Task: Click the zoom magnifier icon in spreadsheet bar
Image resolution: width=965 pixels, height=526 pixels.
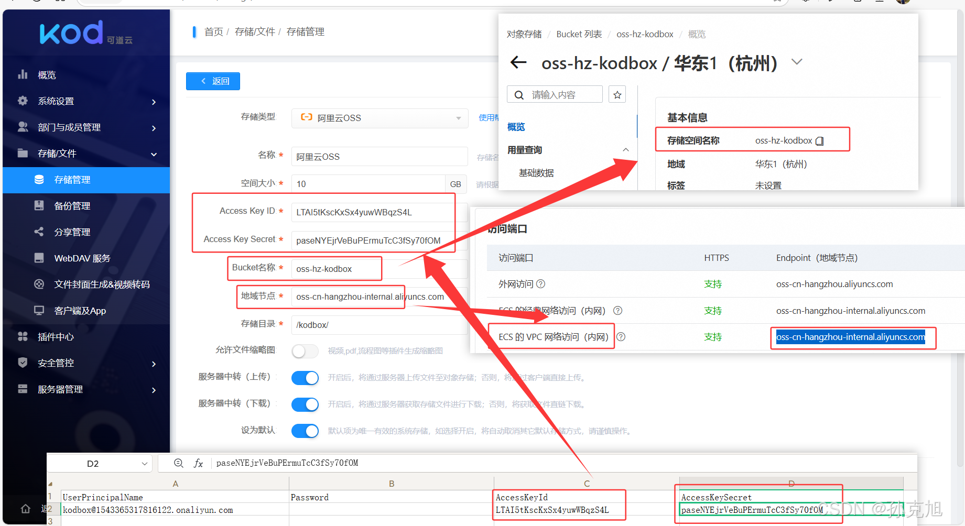Action: point(179,463)
